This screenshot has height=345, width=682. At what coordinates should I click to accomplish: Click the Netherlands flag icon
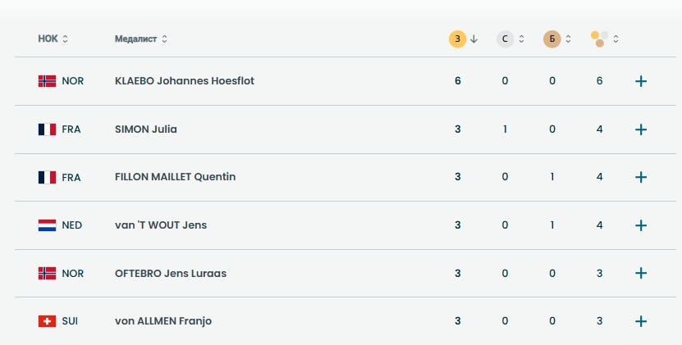47,225
